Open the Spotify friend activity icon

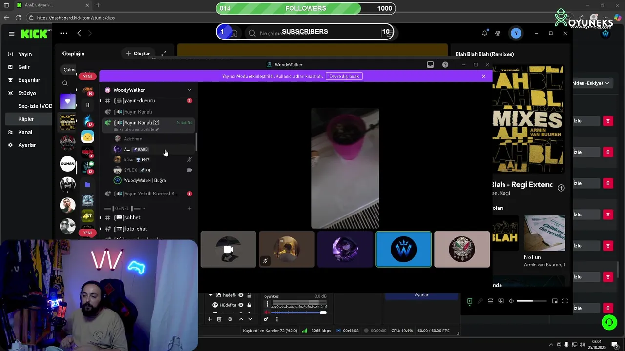click(x=498, y=33)
